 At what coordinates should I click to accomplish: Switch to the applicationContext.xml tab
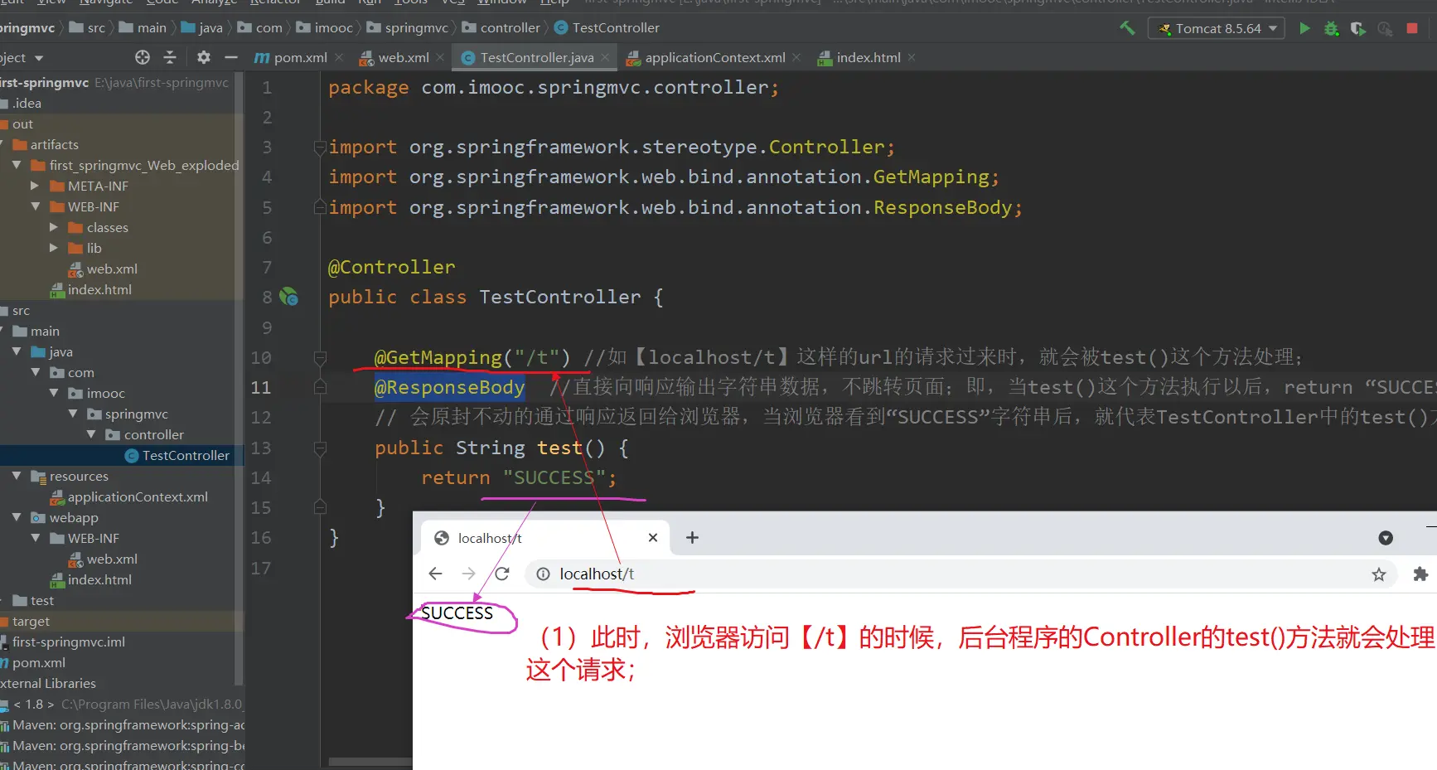pyautogui.click(x=714, y=57)
